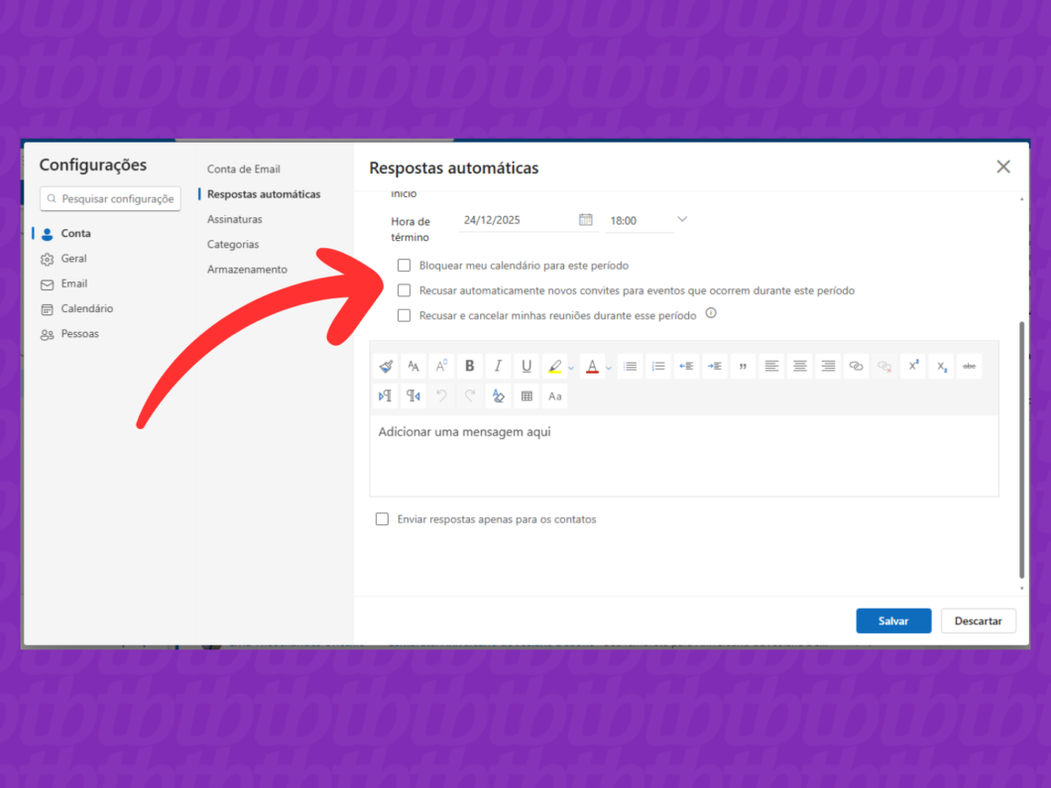Apply italic formatting to message text
The image size is (1051, 788).
tap(498, 366)
